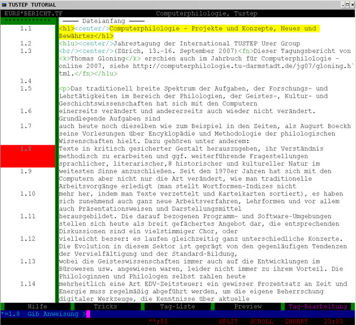
Task: Select the Tag-Bearbeitung function
Action: coord(317,306)
